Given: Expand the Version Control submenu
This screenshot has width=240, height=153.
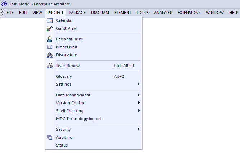Looking at the screenshot, I should tap(94, 103).
